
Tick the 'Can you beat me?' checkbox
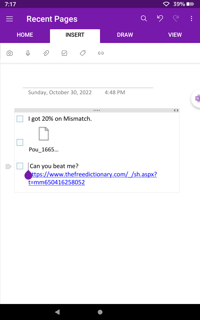coord(20,166)
